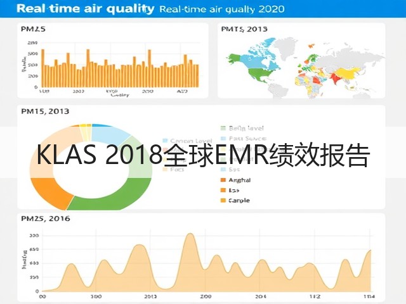The image size is (406, 304).
Task: Click the green Beiln level legend swatch
Action: pos(223,128)
